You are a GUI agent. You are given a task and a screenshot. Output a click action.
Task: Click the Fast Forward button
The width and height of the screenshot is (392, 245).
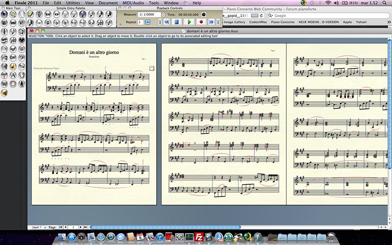tap(211, 22)
